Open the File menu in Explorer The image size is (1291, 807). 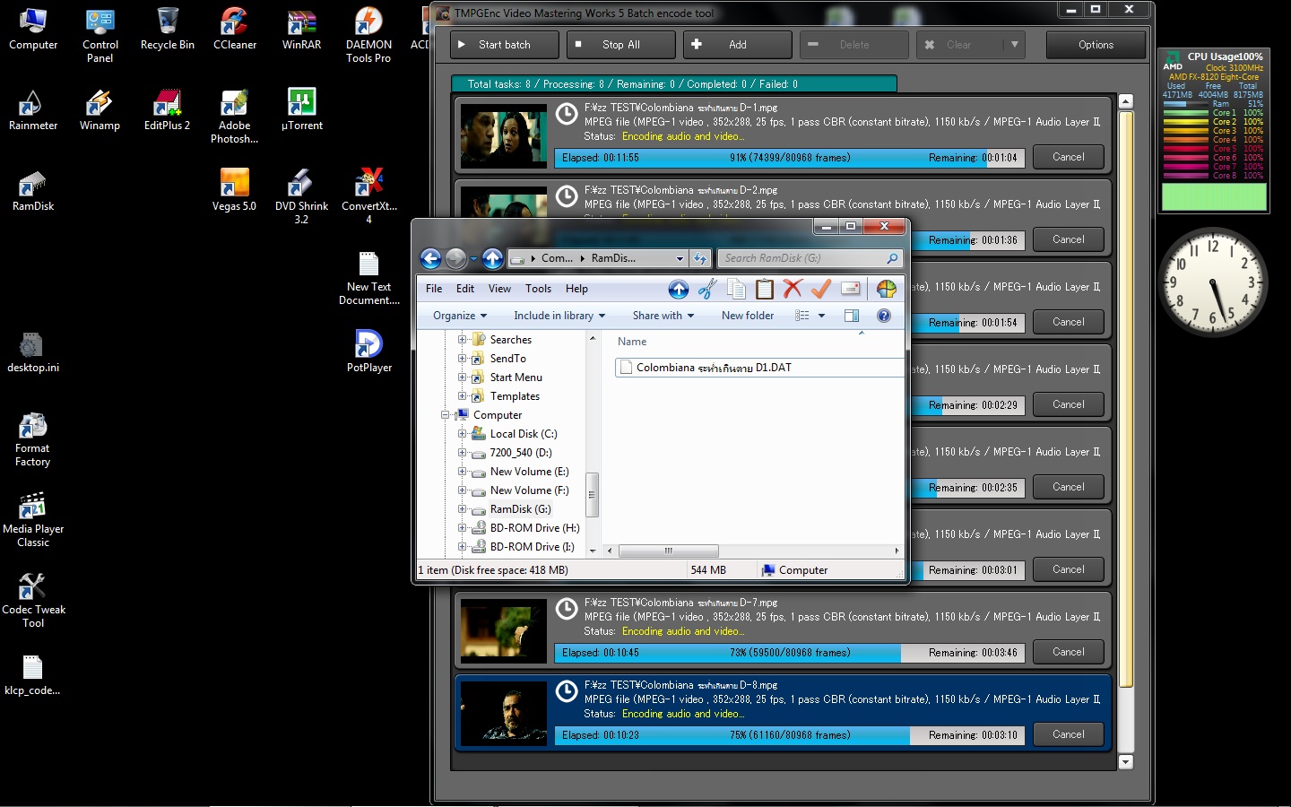coord(434,289)
